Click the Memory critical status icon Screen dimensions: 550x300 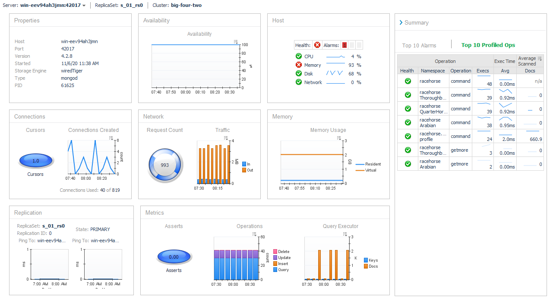298,65
